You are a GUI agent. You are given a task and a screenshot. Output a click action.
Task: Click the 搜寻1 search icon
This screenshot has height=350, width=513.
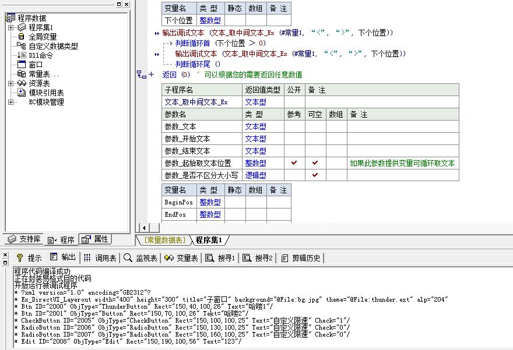coord(209,258)
